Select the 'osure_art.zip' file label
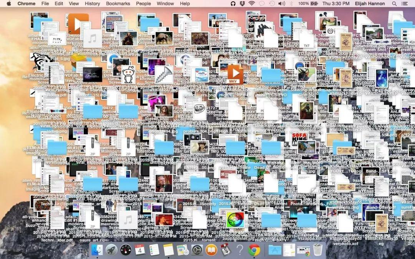The width and height of the screenshot is (415, 259). [x=92, y=240]
